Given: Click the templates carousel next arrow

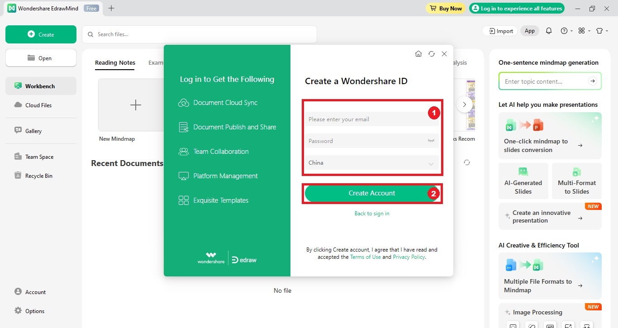Looking at the screenshot, I should [x=464, y=105].
